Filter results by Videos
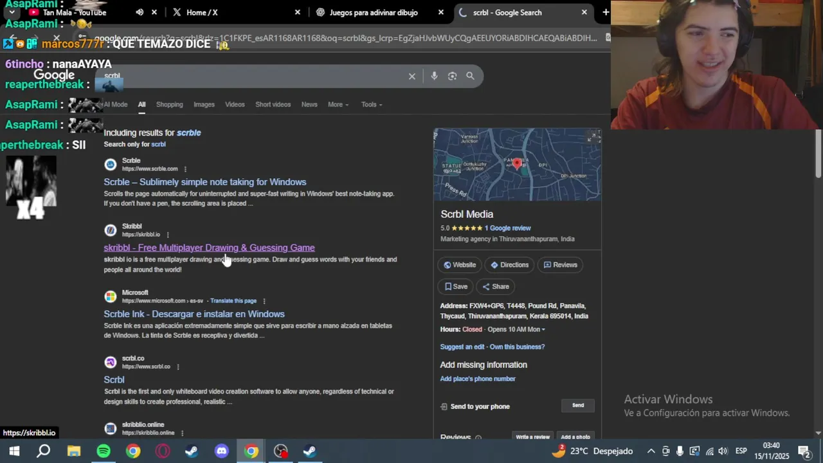 pyautogui.click(x=235, y=105)
